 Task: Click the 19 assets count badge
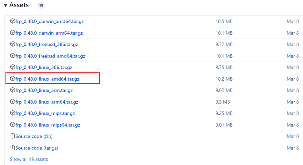(x=41, y=6)
